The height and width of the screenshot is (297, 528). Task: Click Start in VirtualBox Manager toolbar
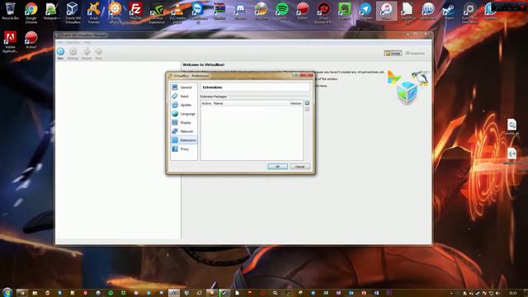point(98,53)
